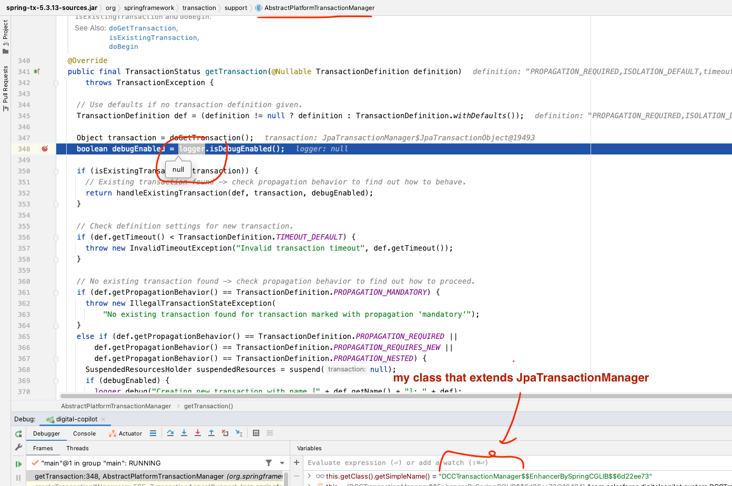Click getTransaction method name on line 341
The width and height of the screenshot is (732, 486).
coord(236,72)
